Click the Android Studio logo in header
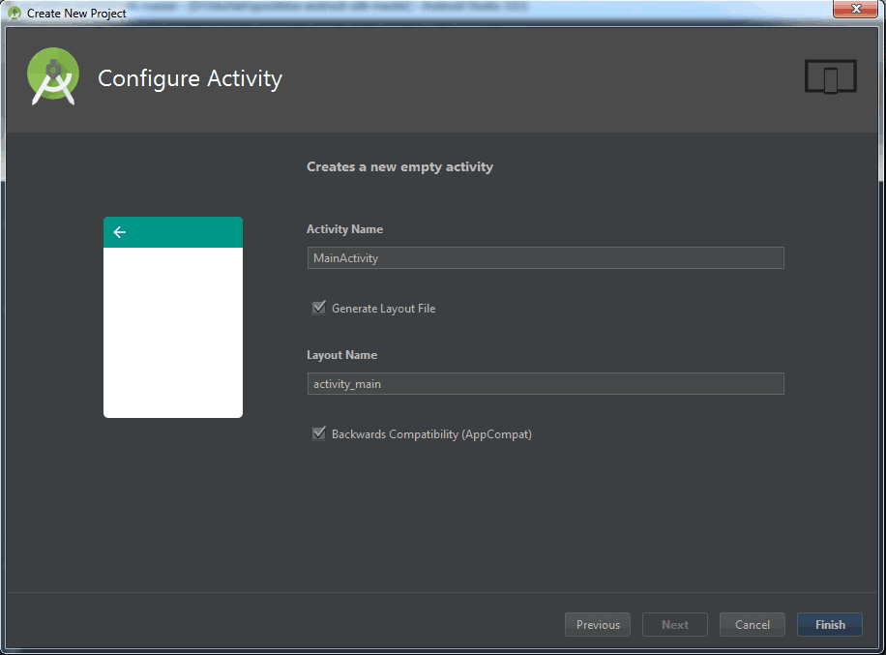Screen dimensions: 886x655 (x=53, y=76)
